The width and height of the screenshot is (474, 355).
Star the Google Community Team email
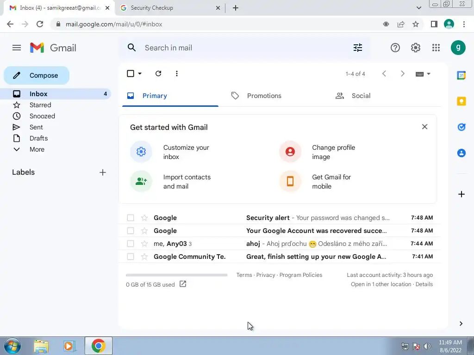click(x=144, y=257)
